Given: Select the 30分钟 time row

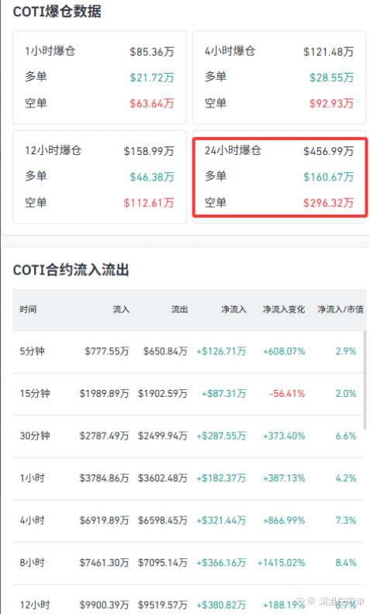Looking at the screenshot, I should tap(188, 436).
